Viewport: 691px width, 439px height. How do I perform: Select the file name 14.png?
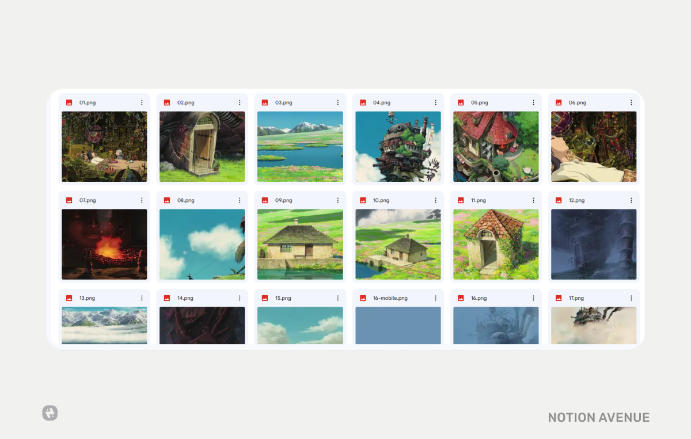(x=185, y=298)
